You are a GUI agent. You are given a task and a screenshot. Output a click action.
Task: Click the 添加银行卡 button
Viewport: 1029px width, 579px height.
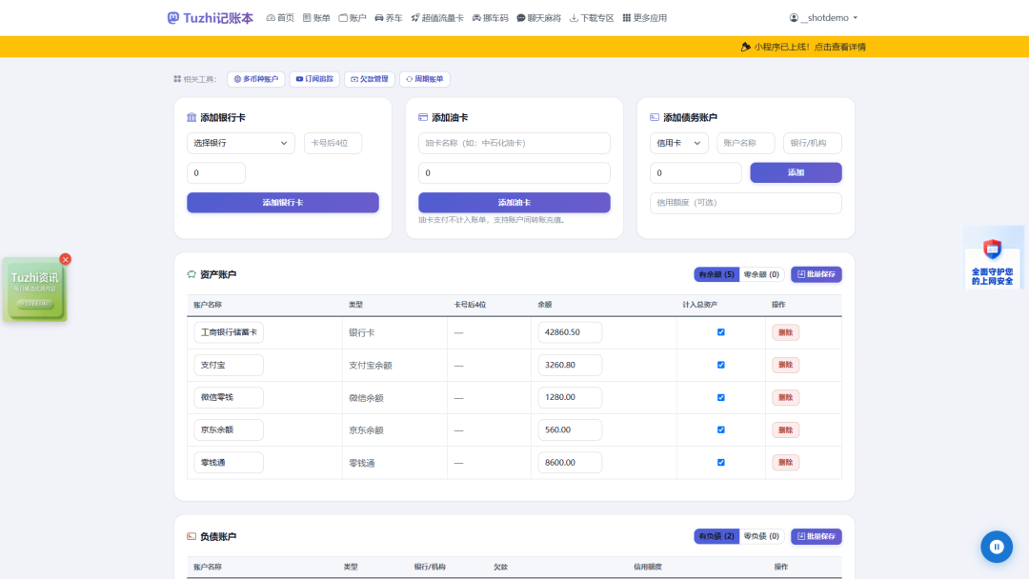coord(283,203)
